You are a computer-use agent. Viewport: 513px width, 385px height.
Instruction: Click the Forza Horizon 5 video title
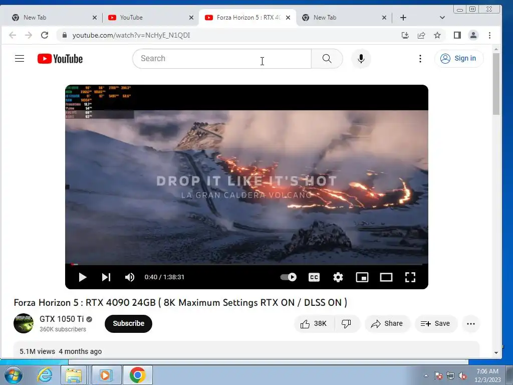(180, 302)
